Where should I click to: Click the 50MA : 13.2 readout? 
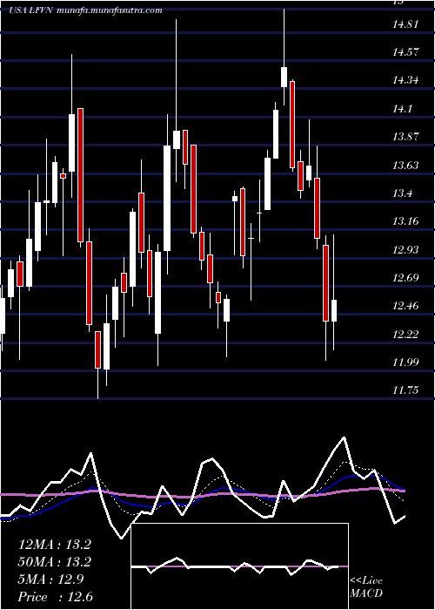click(55, 562)
